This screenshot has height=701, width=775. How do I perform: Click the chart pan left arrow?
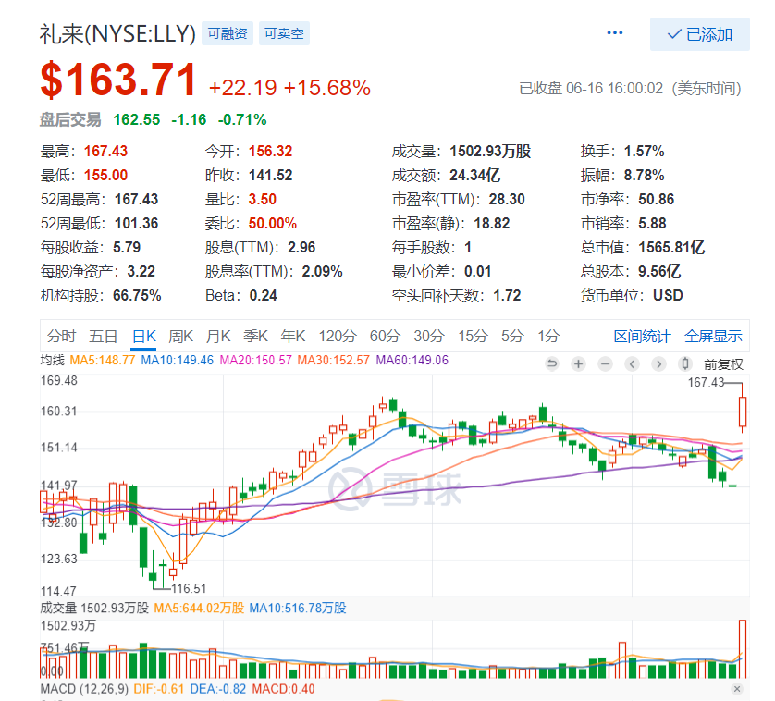[632, 364]
